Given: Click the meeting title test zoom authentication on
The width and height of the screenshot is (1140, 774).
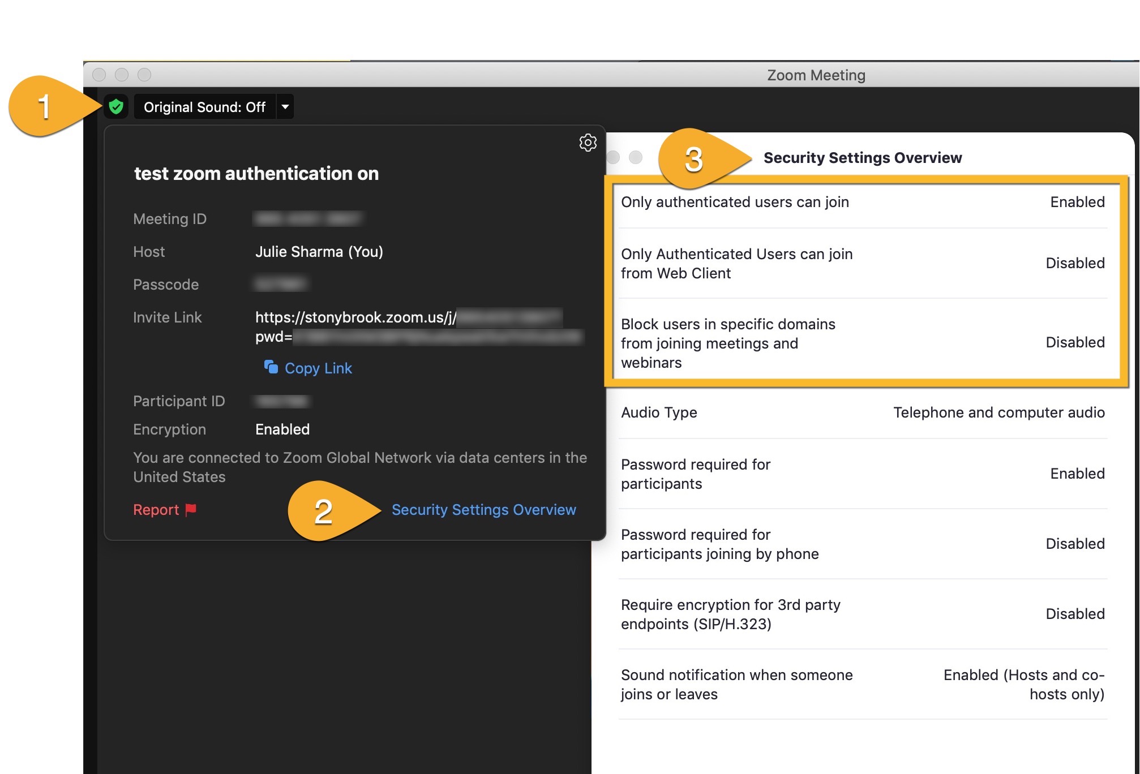Looking at the screenshot, I should (256, 174).
